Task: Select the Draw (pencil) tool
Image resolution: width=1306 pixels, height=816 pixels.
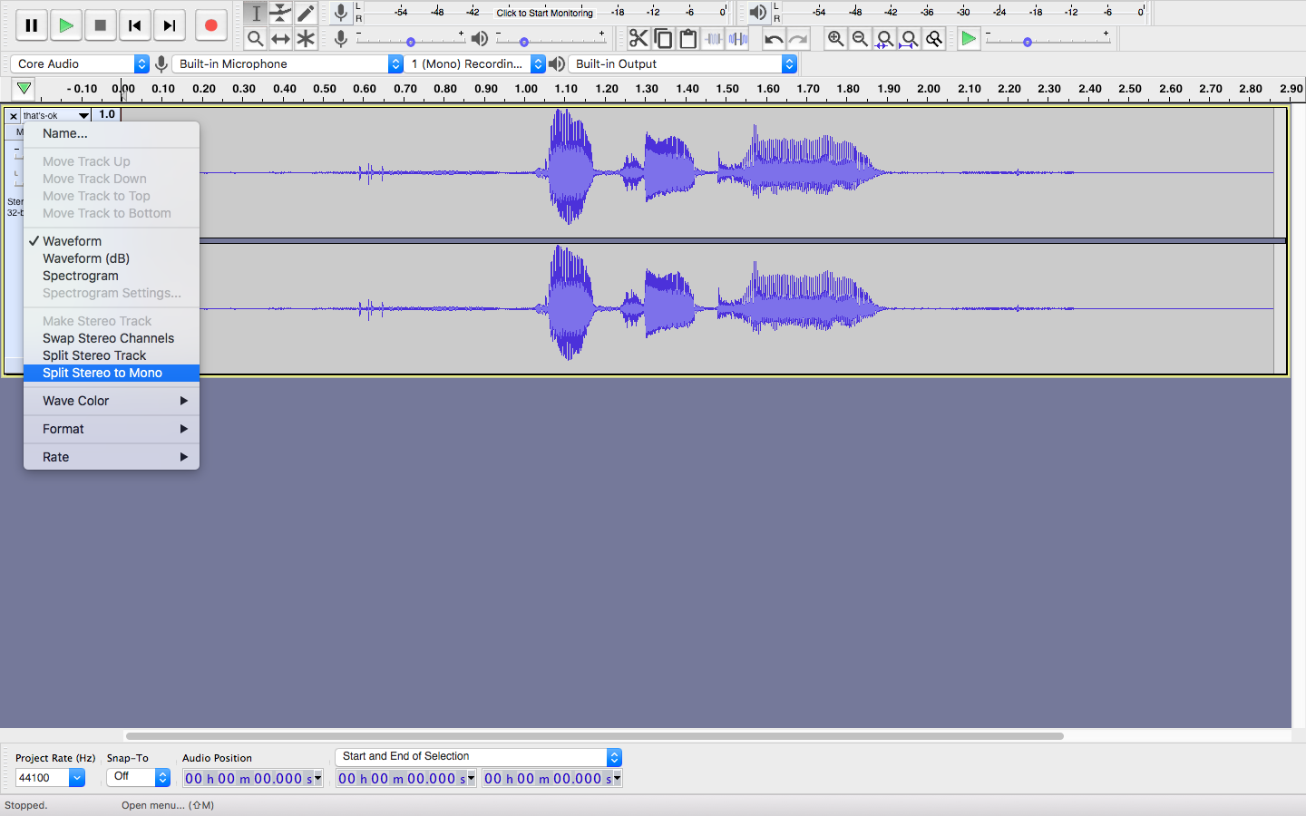Action: tap(307, 13)
